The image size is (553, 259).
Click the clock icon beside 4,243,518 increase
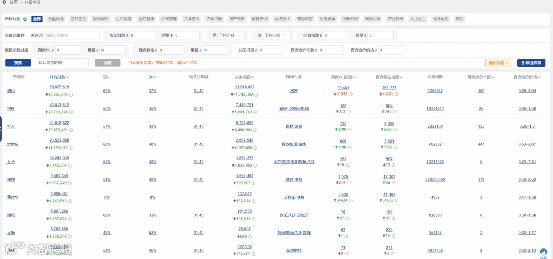(70, 201)
